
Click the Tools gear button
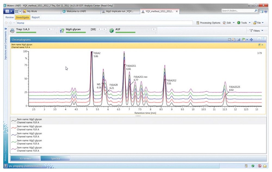click(242, 23)
